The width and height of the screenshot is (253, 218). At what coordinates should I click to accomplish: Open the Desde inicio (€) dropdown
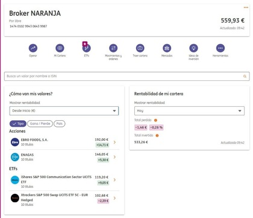point(64,111)
